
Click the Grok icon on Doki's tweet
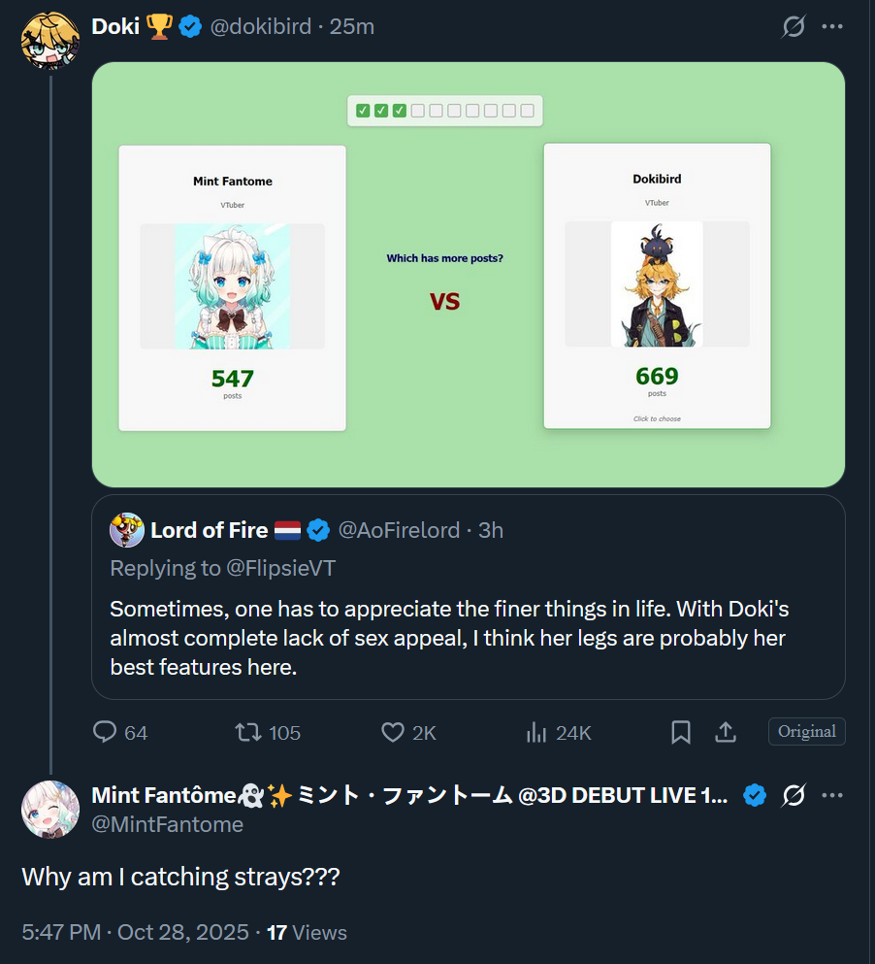(x=794, y=26)
